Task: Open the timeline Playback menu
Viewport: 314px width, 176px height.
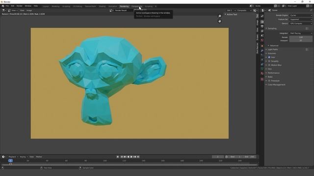Action: [13, 157]
